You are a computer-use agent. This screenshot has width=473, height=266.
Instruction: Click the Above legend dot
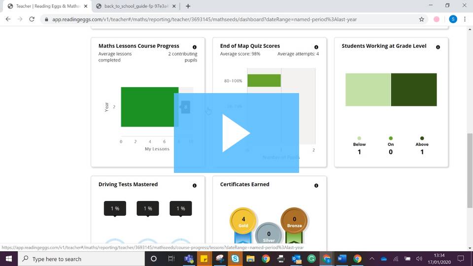pos(422,138)
